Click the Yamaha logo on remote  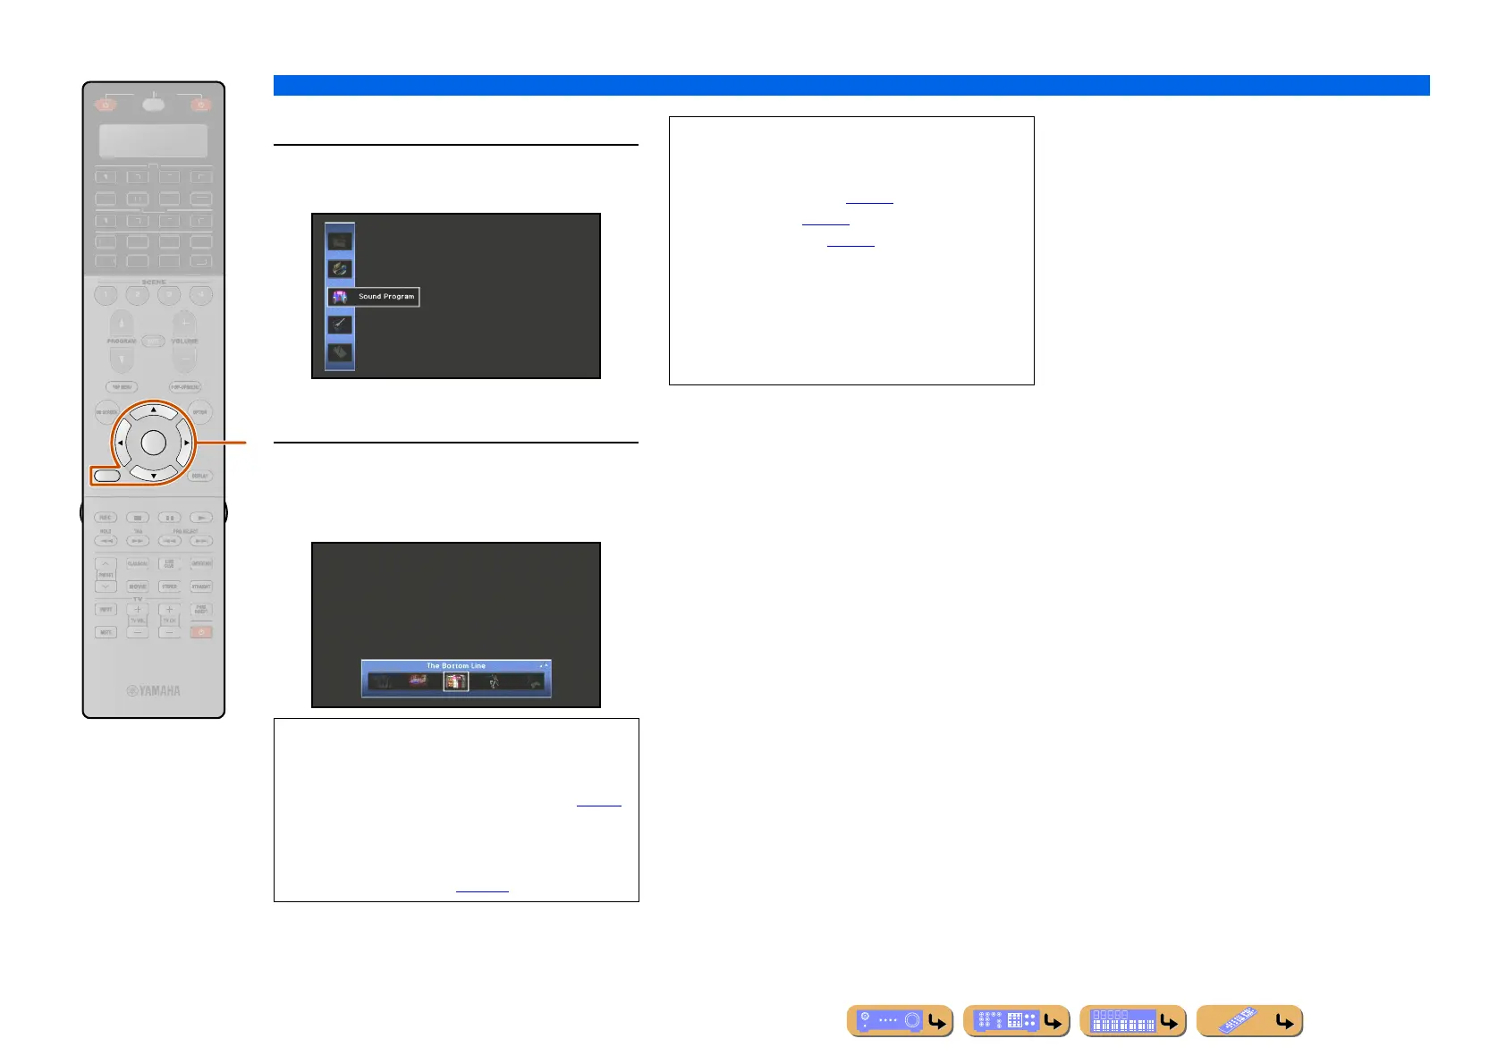[153, 691]
